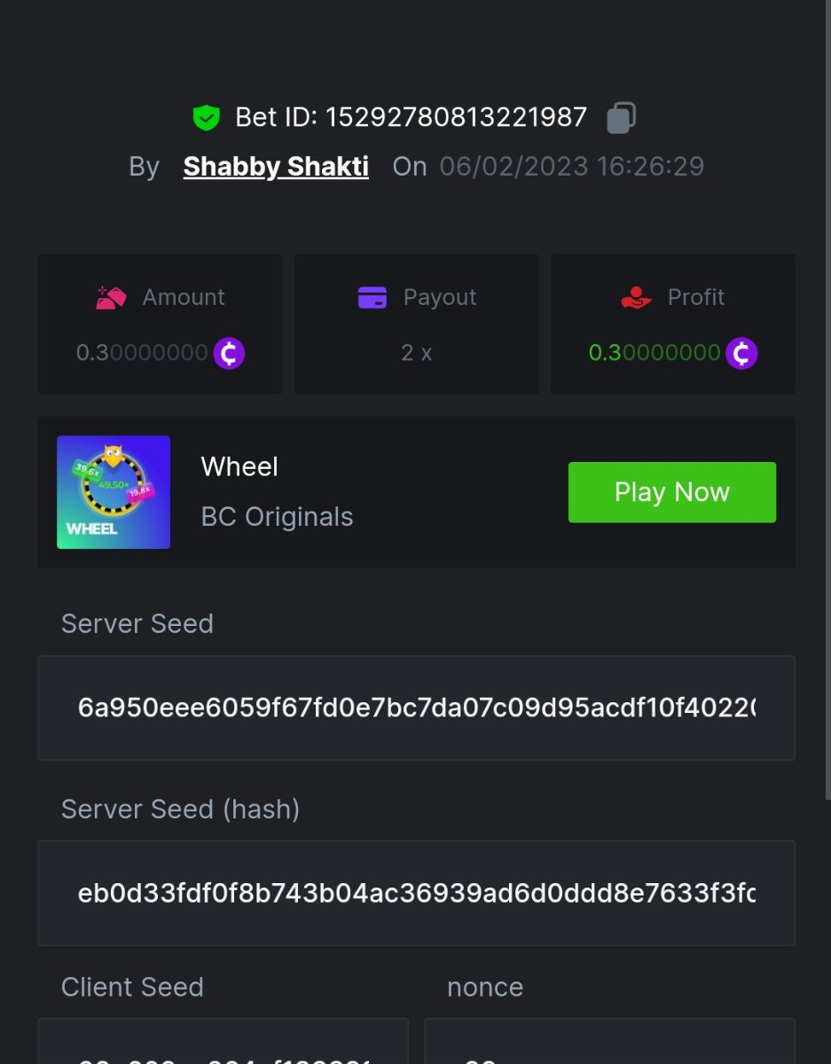Open the Wheel game thumbnail
The height and width of the screenshot is (1064, 831).
[x=114, y=492]
